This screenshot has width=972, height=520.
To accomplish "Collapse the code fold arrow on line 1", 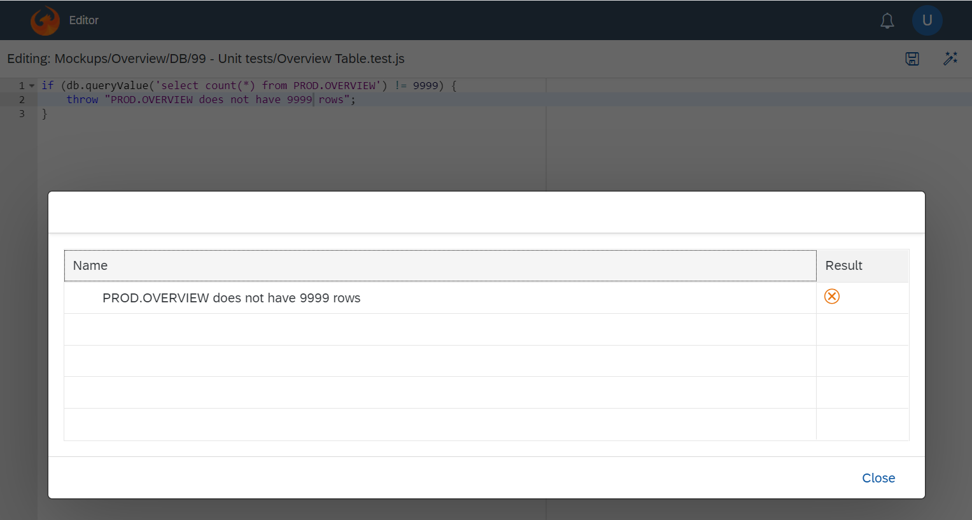I will [x=32, y=85].
